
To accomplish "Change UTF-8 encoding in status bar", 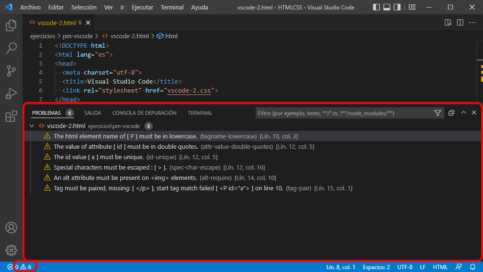I will (x=405, y=267).
